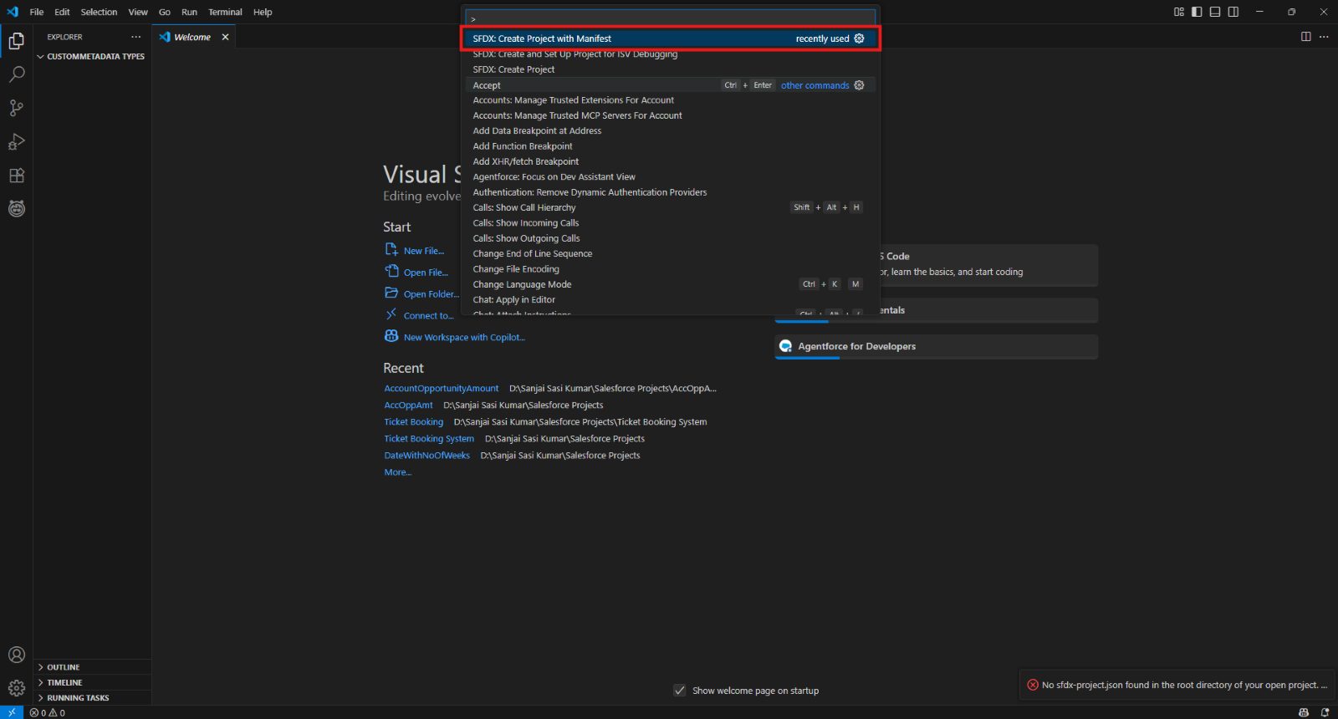Open the recent Ticket Booking System project
This screenshot has height=719, width=1338.
pos(429,439)
